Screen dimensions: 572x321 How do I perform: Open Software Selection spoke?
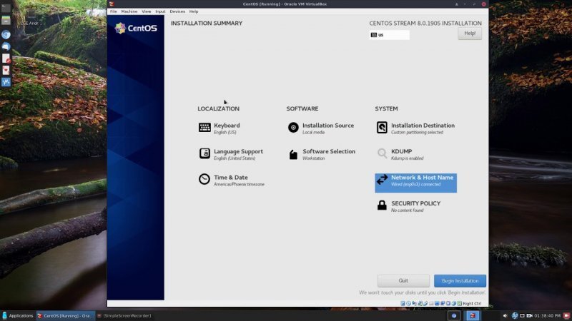coord(321,154)
